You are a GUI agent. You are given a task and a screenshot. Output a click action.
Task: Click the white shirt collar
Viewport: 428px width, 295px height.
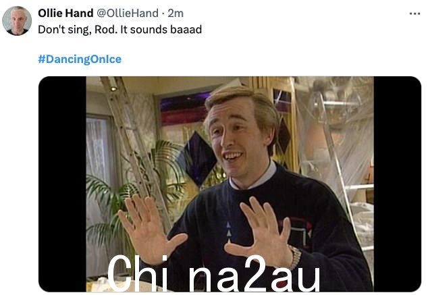coord(254,178)
